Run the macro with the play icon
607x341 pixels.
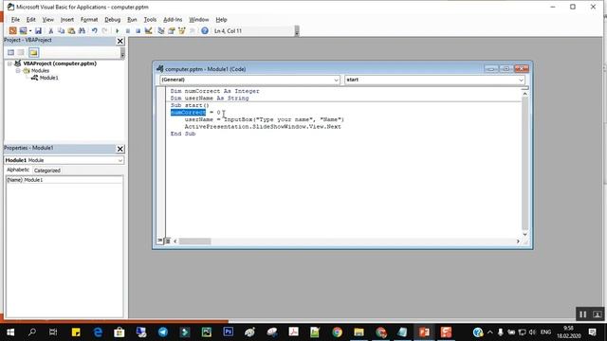tap(118, 30)
